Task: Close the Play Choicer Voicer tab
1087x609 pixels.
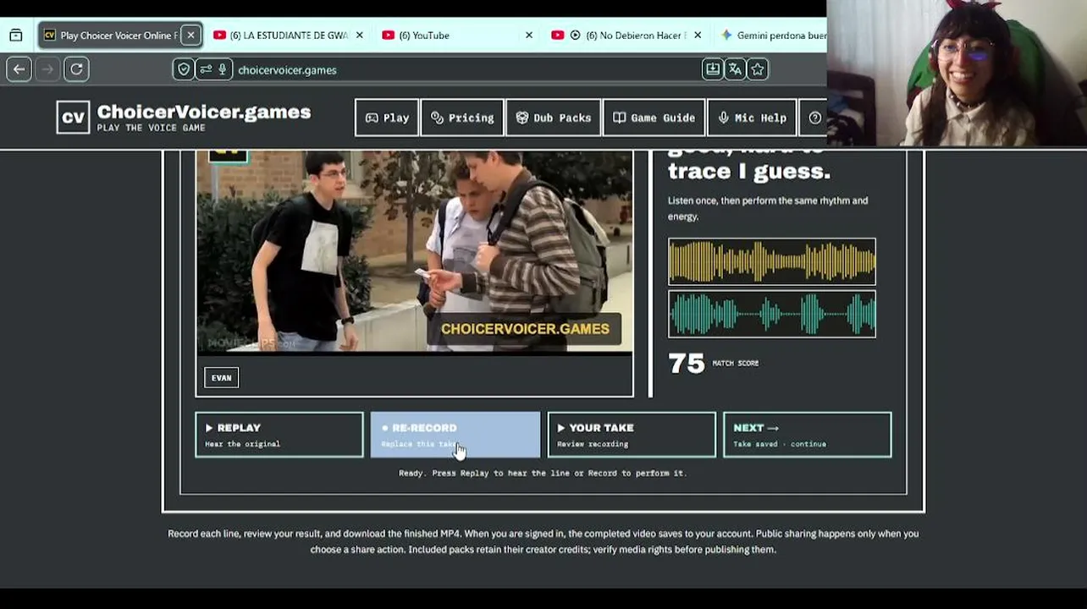Action: coord(190,35)
